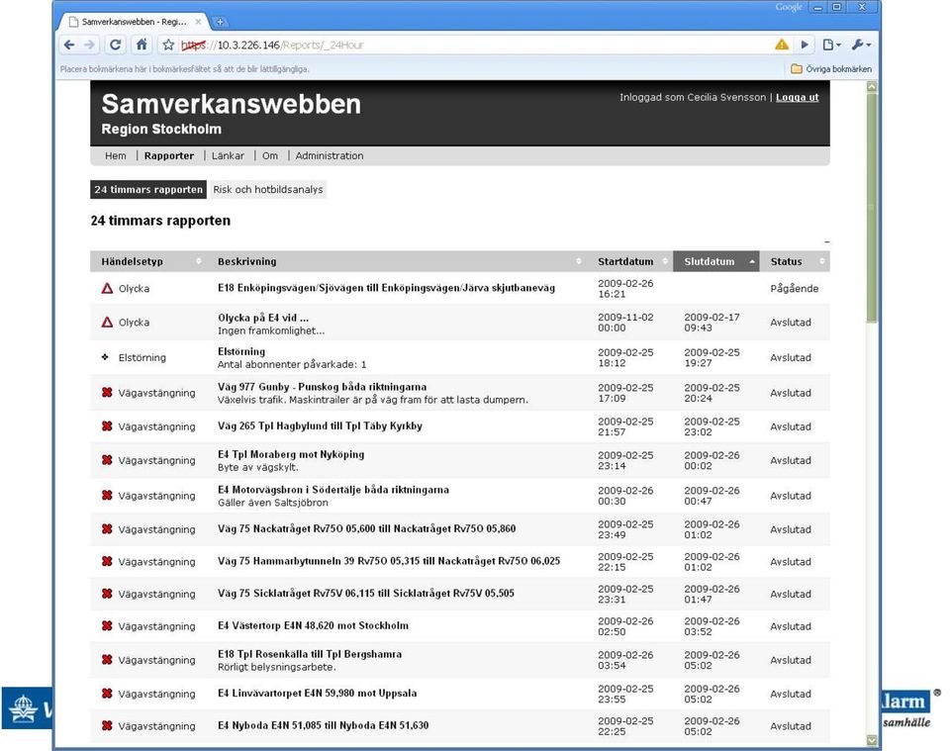This screenshot has height=751, width=950.
Task: Open Väg 75 Hammarbytunneln 39 event
Action: point(389,561)
